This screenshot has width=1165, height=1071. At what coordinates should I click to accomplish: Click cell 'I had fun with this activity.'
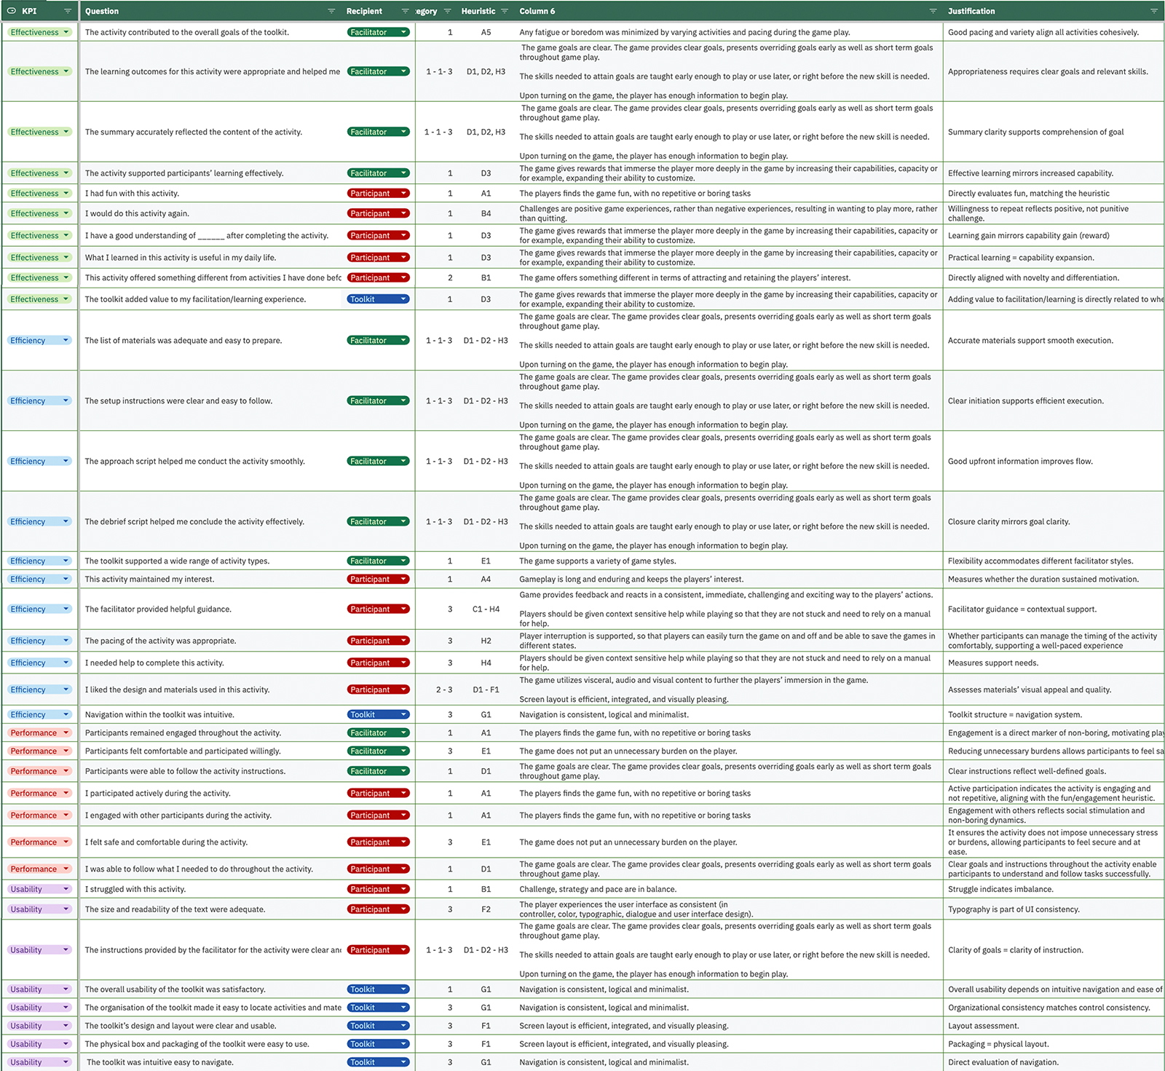coord(132,194)
